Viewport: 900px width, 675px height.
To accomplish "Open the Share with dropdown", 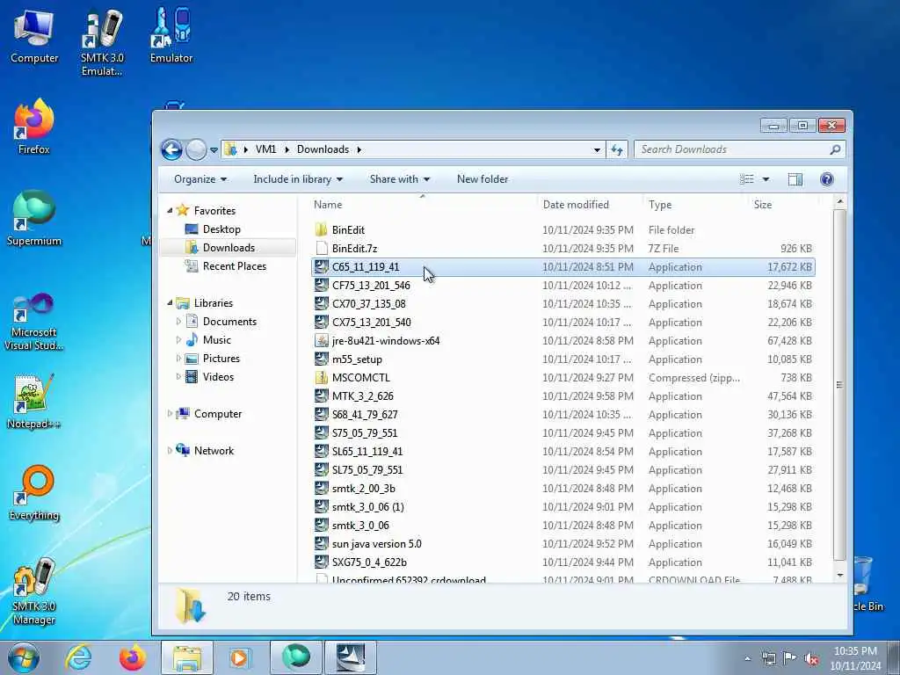I will click(x=400, y=179).
